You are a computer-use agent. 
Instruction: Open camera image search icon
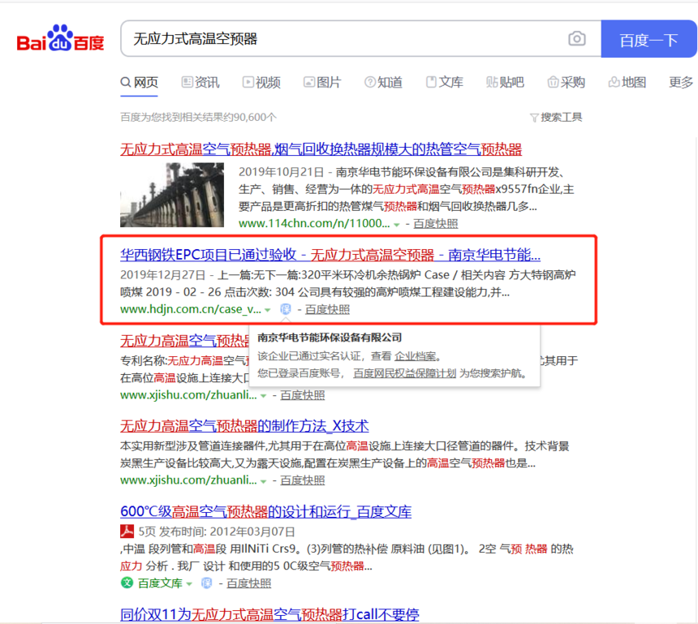577,39
